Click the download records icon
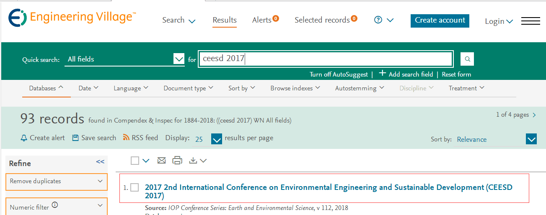 193,161
